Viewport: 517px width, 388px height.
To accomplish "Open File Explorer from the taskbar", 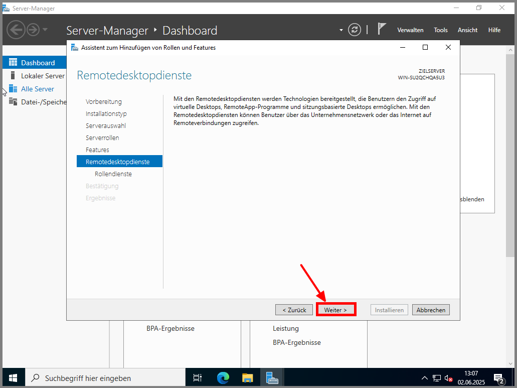I will (248, 378).
